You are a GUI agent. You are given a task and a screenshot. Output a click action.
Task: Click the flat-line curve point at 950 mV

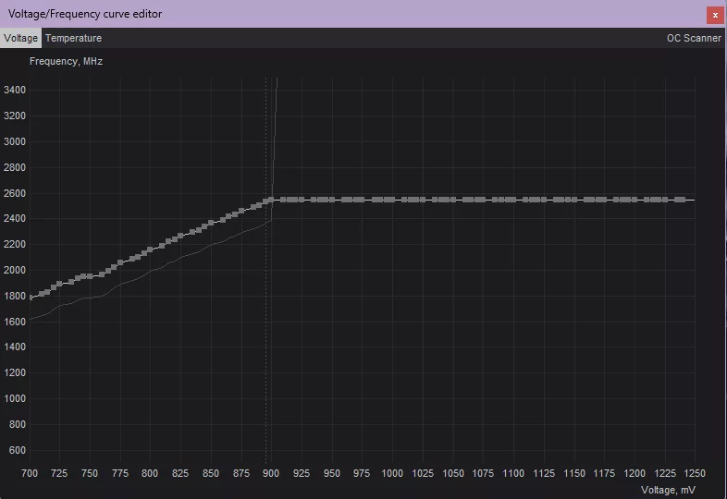[x=331, y=200]
